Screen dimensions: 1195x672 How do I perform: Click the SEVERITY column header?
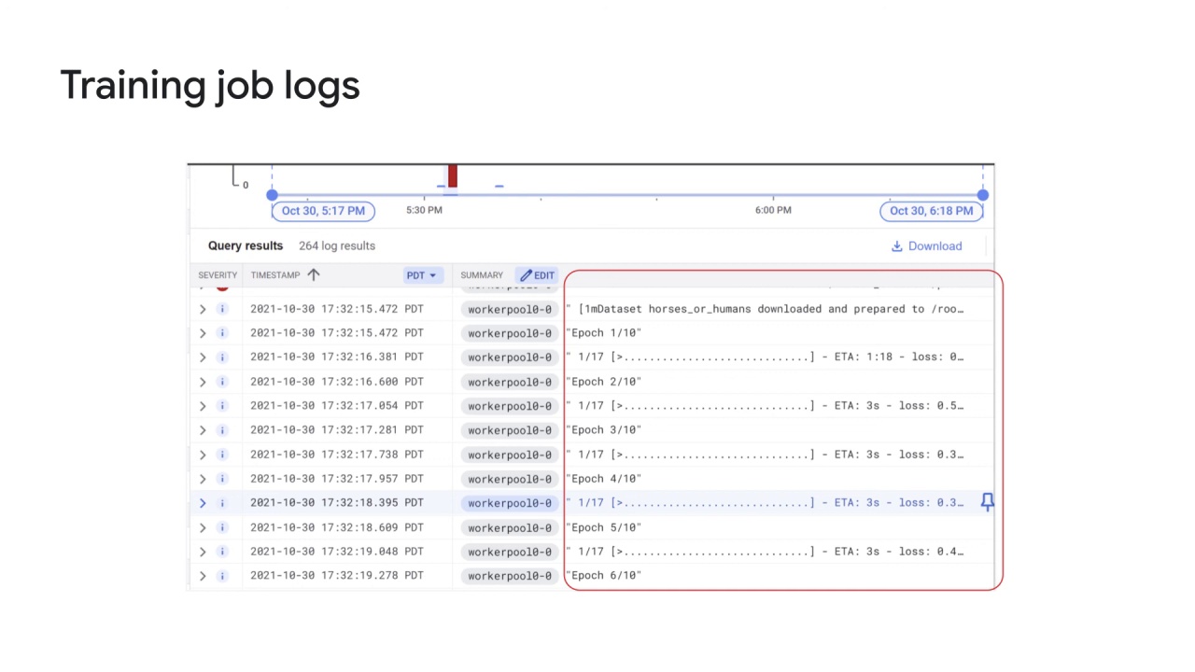218,275
